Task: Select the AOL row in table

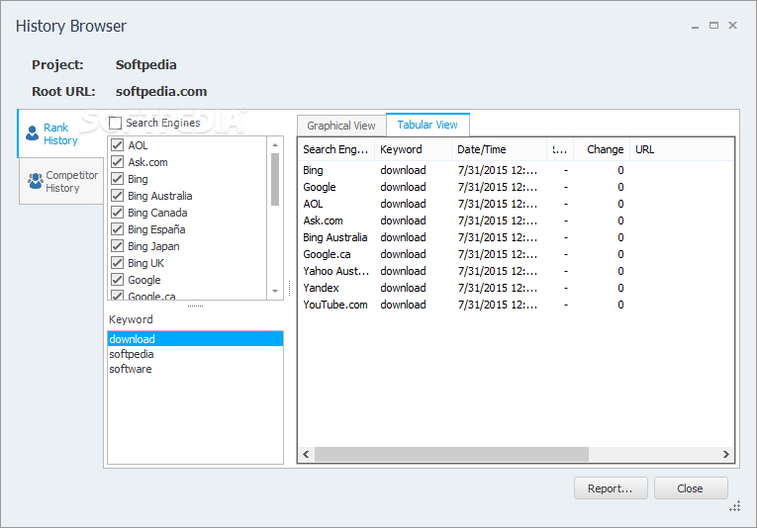Action: point(516,204)
